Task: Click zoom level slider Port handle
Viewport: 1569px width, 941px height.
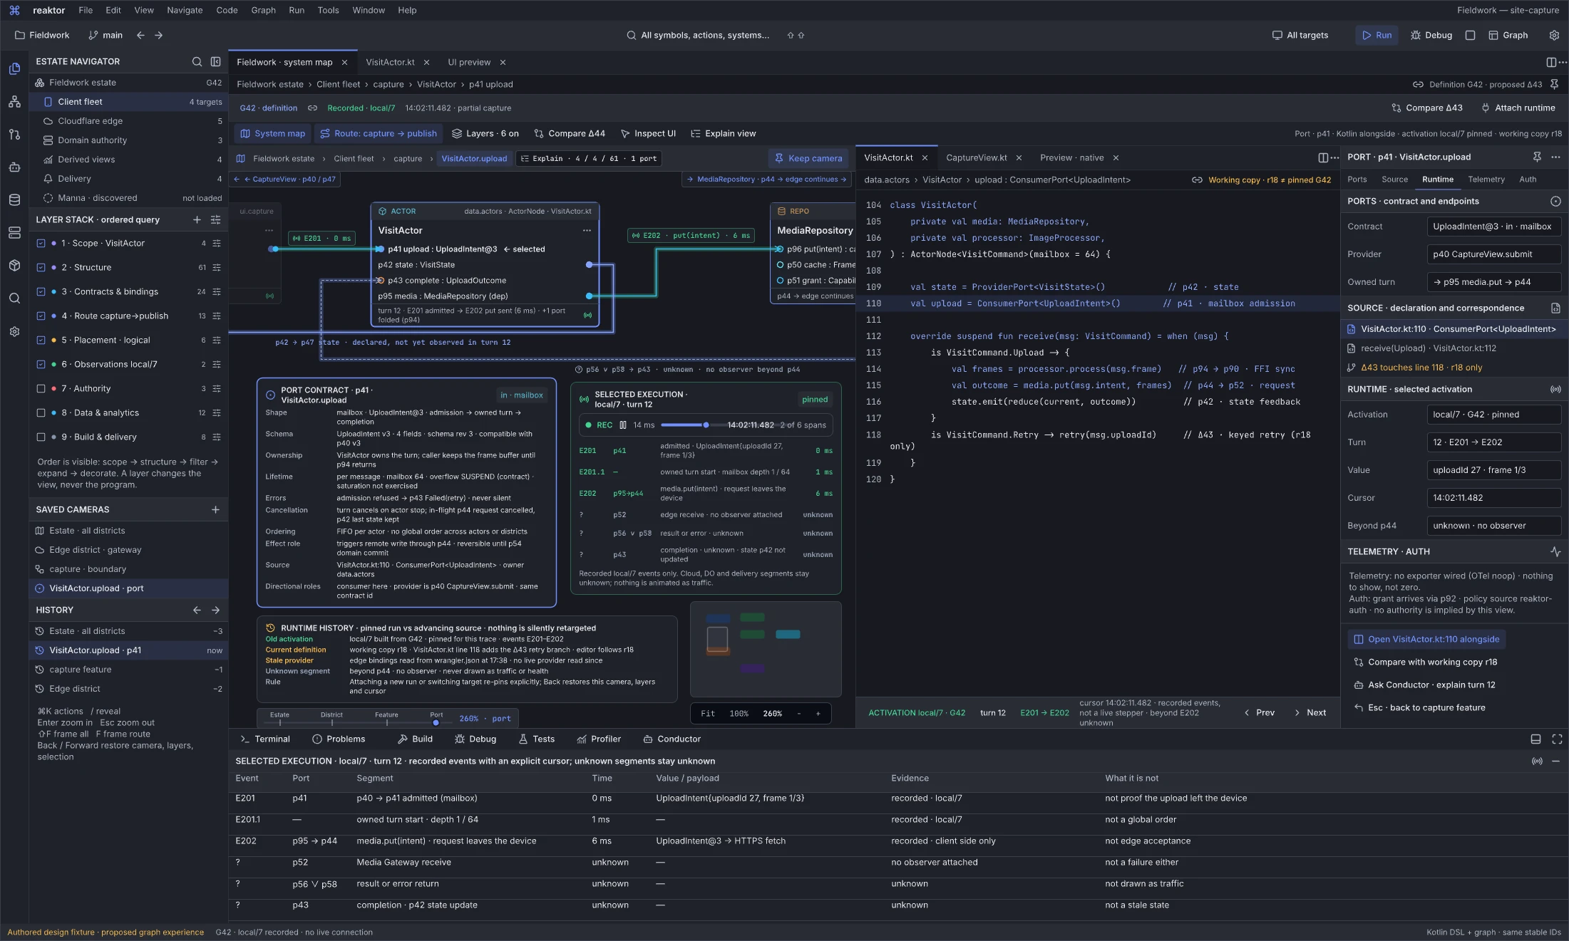Action: click(x=436, y=723)
